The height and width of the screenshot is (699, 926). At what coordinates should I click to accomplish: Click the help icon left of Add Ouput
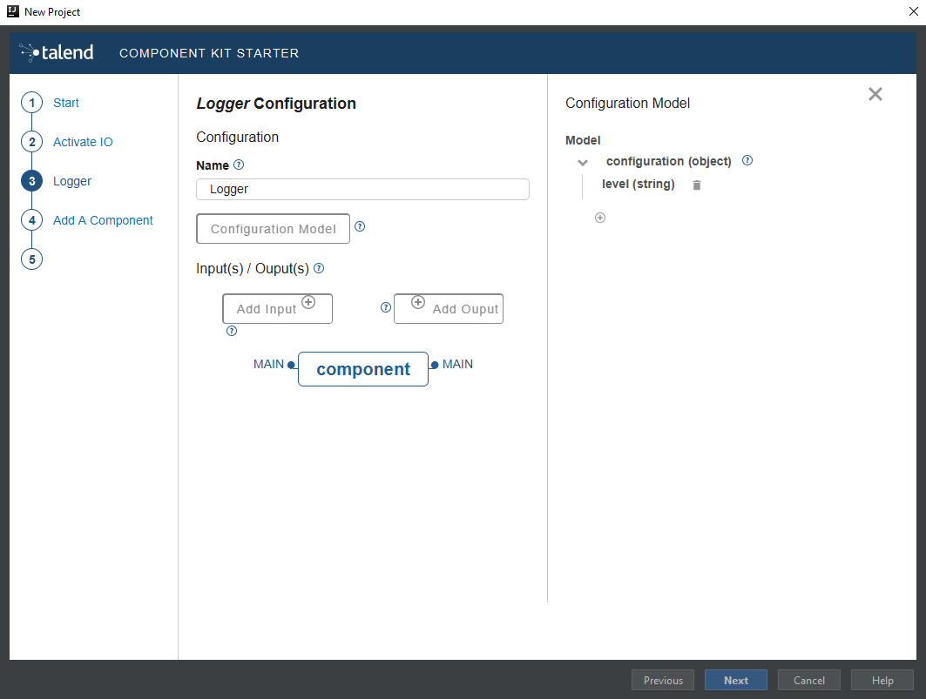coord(386,307)
